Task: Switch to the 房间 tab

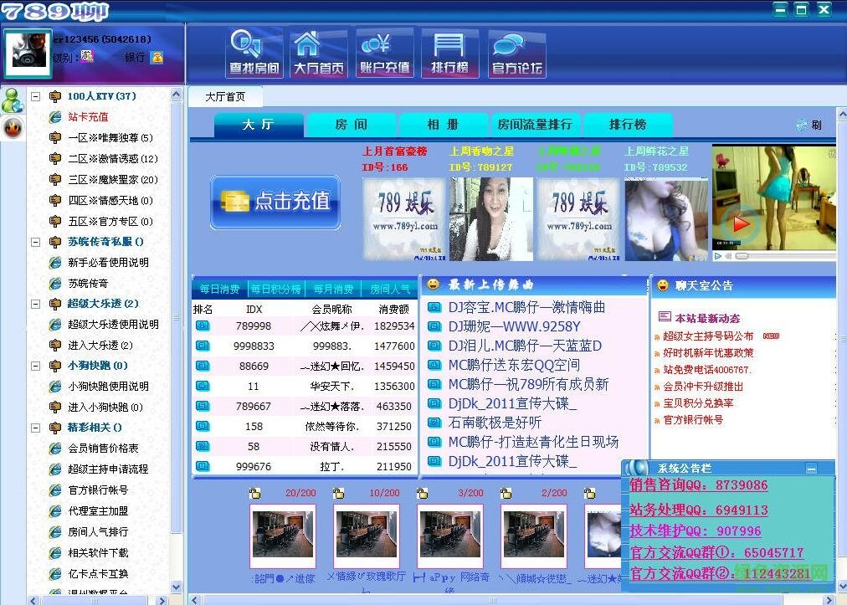Action: tap(352, 124)
